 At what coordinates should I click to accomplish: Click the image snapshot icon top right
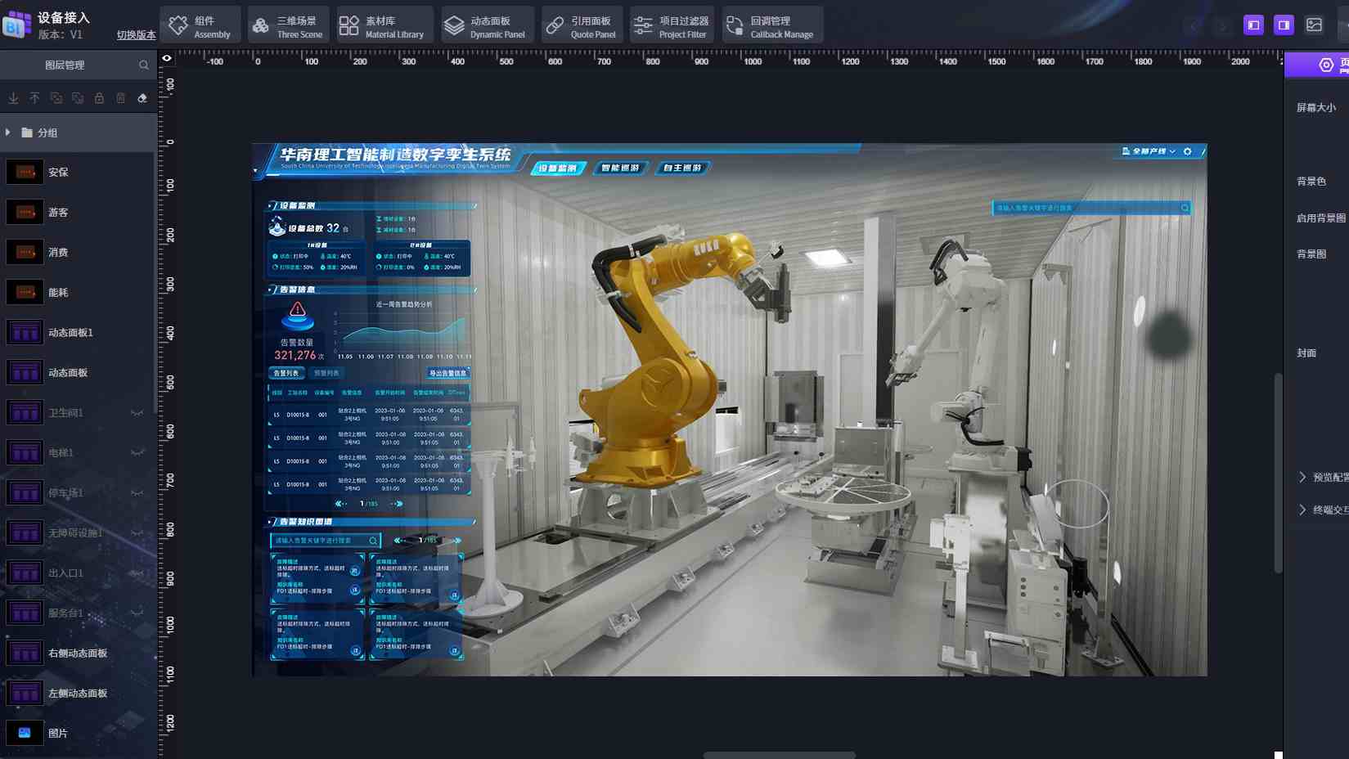click(1314, 25)
